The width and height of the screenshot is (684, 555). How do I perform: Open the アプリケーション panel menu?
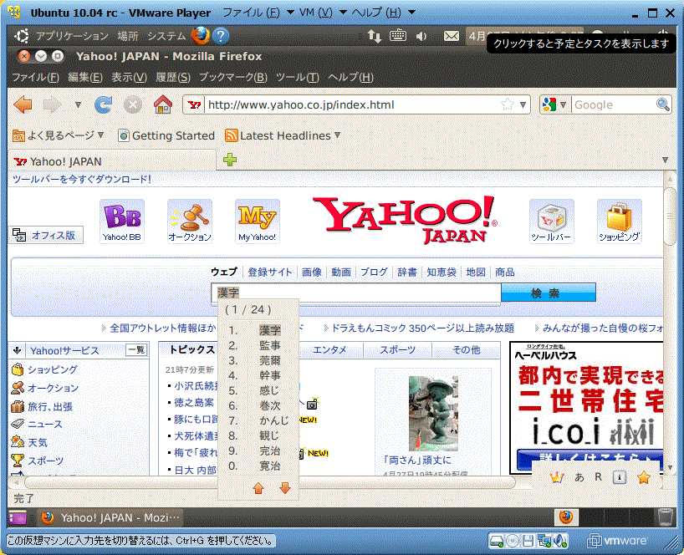click(x=72, y=36)
